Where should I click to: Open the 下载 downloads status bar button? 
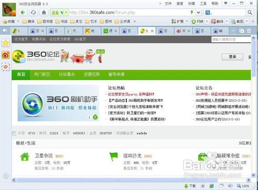pyautogui.click(x=190, y=186)
